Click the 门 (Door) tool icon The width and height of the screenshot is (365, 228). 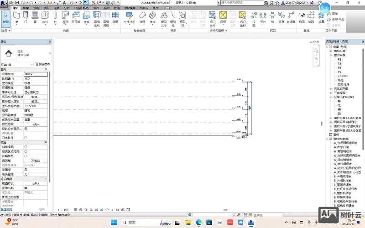click(x=26, y=17)
